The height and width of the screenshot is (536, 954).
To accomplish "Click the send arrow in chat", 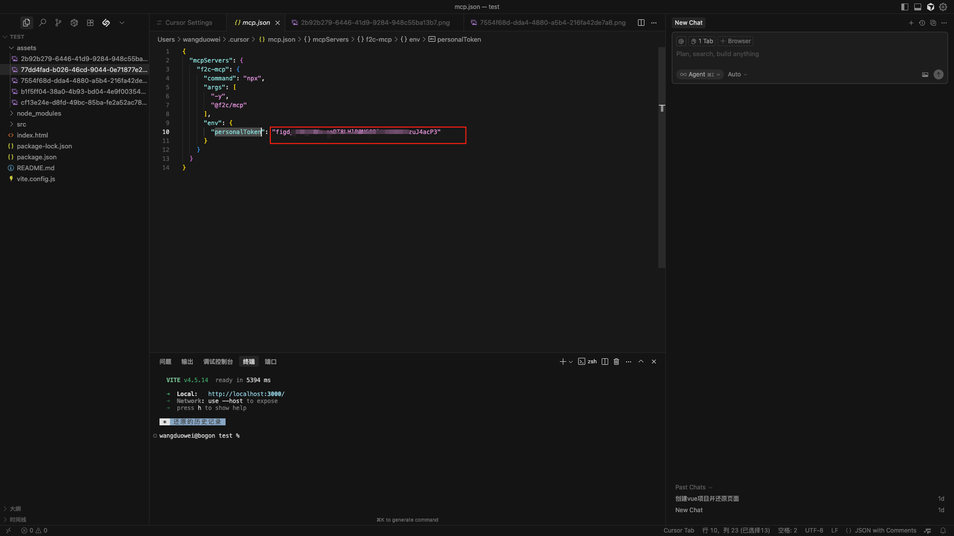I will 938,74.
